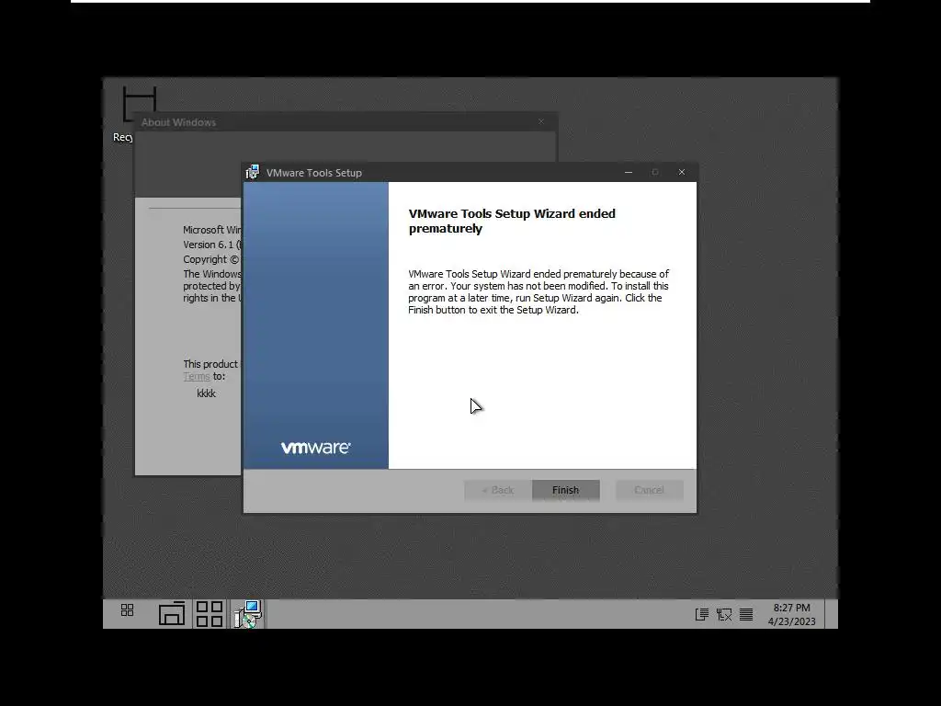Click the VMware Tools Setup title icon
The image size is (941, 706).
253,172
